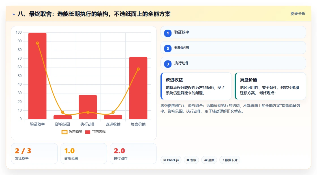Open the 复盘价值 card
The image size is (317, 175).
coord(270,86)
